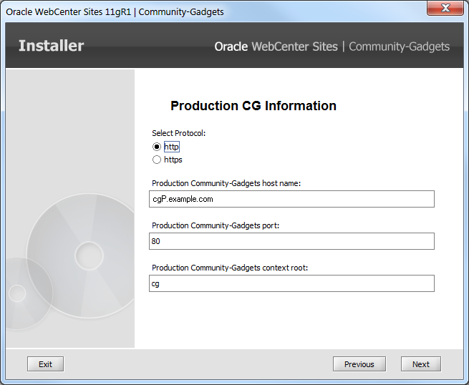Click the 'Installer' banner title
The height and width of the screenshot is (385, 469).
(x=51, y=46)
